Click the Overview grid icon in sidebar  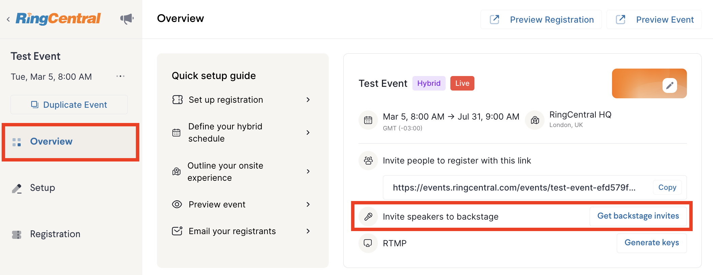(x=17, y=142)
